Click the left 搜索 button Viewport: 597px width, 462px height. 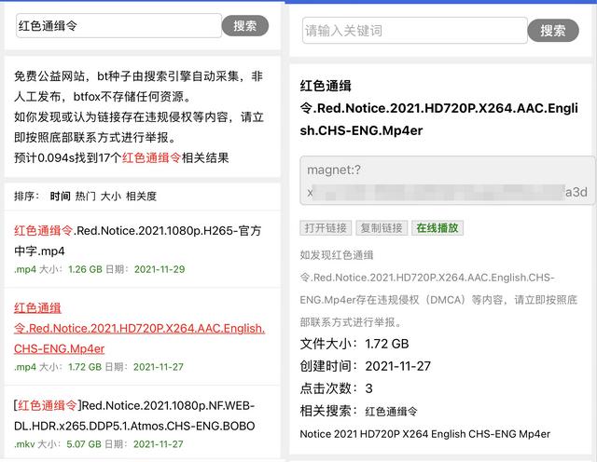245,26
